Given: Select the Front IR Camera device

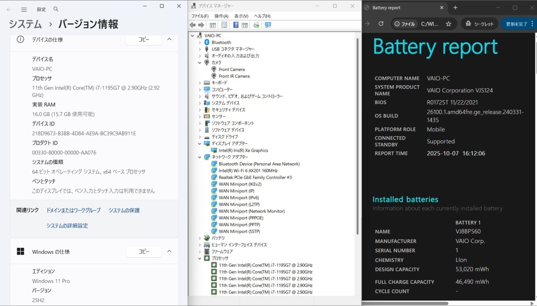Looking at the screenshot, I should [234, 76].
